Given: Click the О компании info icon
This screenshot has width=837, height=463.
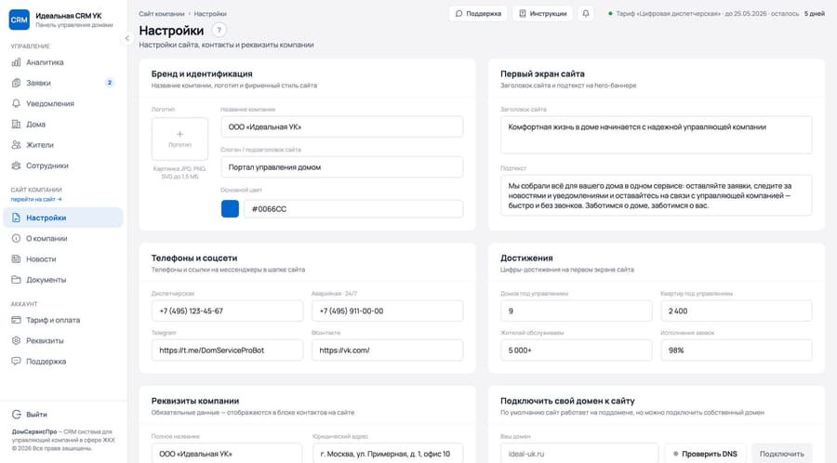Looking at the screenshot, I should pyautogui.click(x=16, y=238).
